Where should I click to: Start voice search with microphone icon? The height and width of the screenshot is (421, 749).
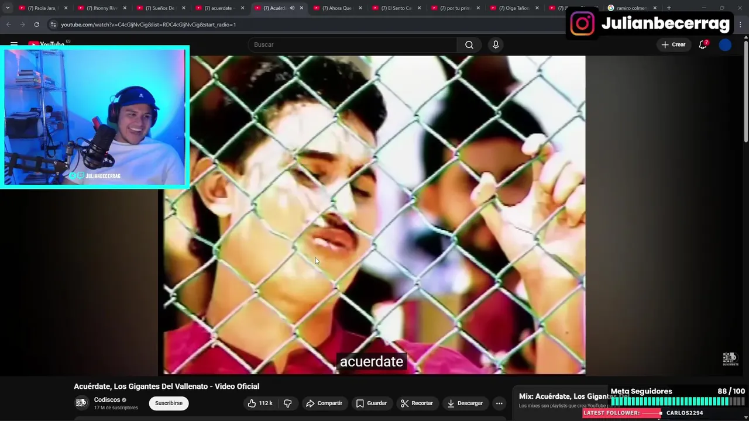tap(496, 44)
